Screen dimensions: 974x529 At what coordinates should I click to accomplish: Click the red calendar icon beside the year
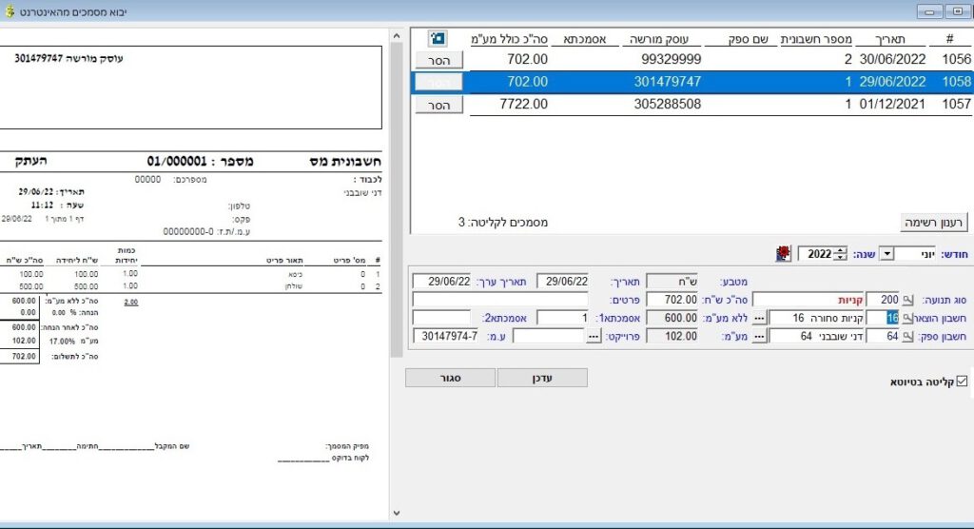pos(784,254)
